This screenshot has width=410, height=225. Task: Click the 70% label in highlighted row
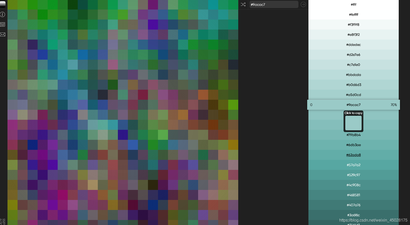pos(394,105)
